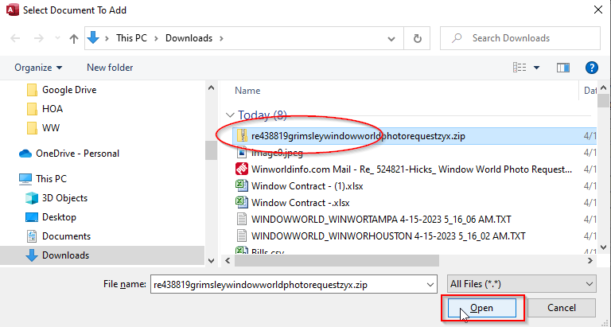This screenshot has width=611, height=327.
Task: Click the navigation pane scrollbar down arrow
Action: coord(211,261)
